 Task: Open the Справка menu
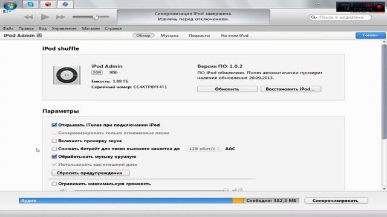[113, 28]
